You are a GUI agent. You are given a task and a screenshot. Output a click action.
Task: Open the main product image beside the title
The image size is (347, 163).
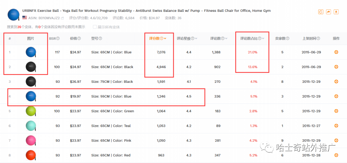pos(14,15)
